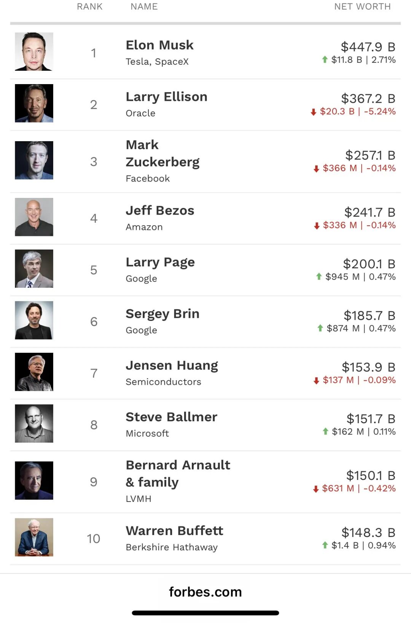The width and height of the screenshot is (411, 623).
Task: Click the green up arrow beside $1.4 B
Action: pos(325,545)
